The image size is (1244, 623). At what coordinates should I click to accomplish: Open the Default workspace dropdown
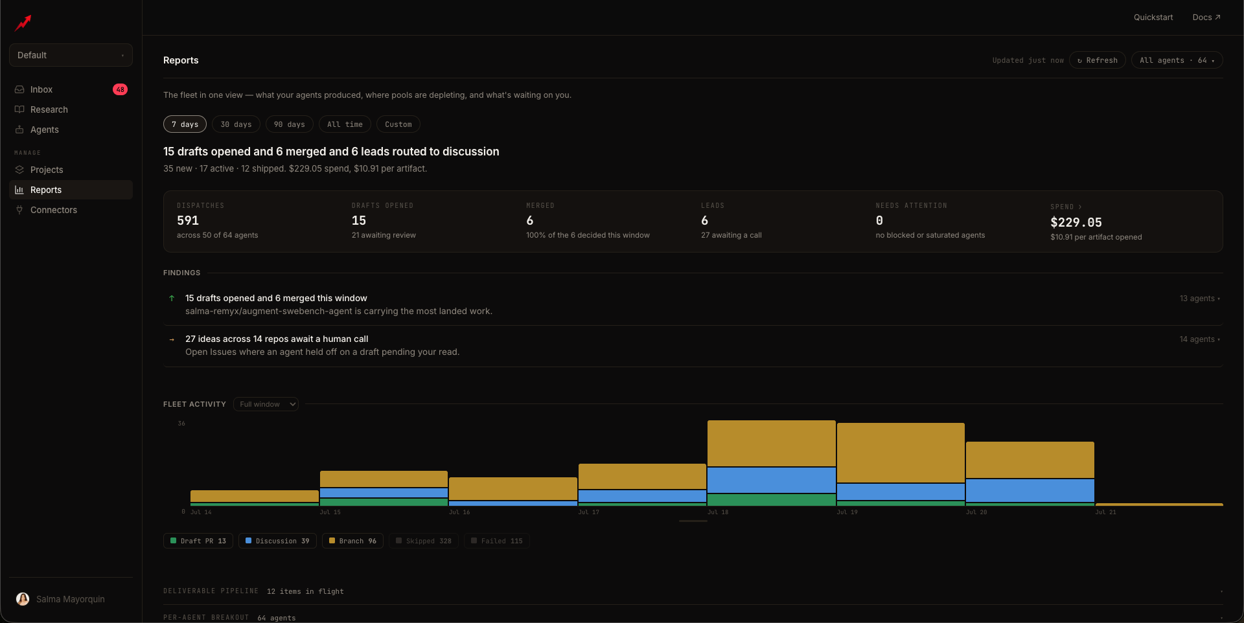pyautogui.click(x=71, y=55)
